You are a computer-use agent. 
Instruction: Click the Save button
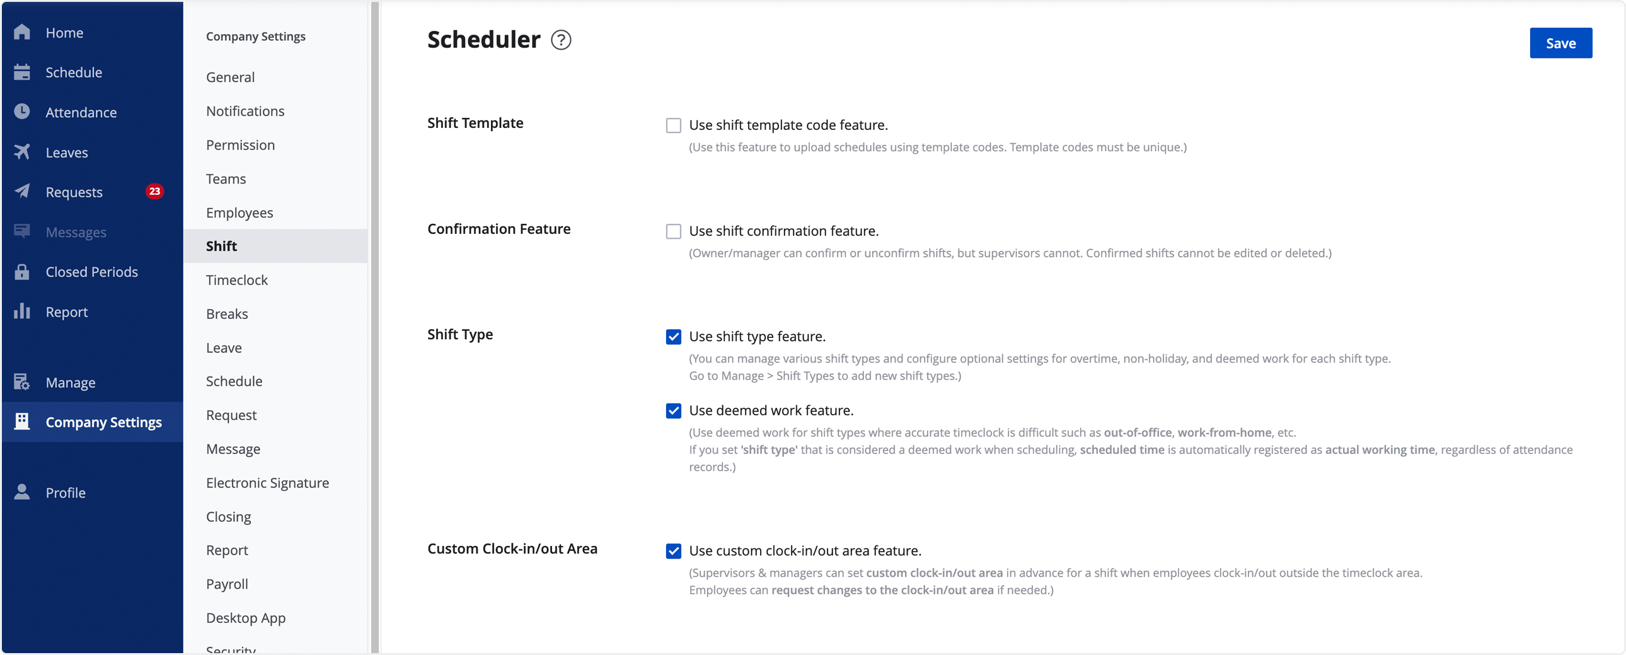1560,43
